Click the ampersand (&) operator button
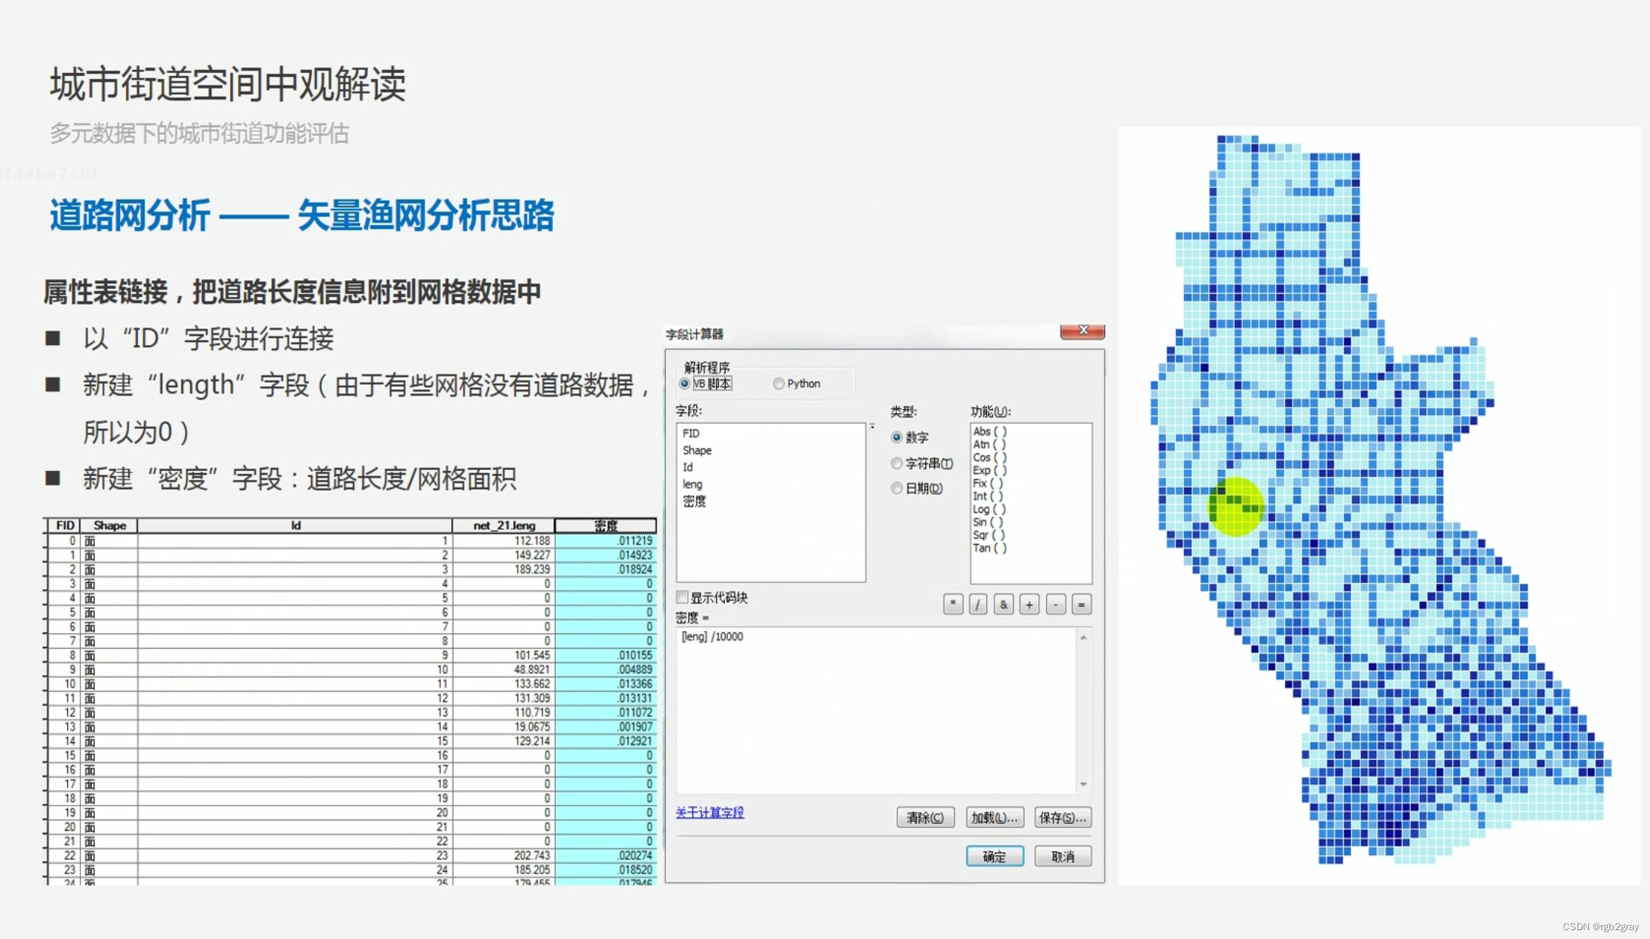Image resolution: width=1650 pixels, height=939 pixels. tap(1003, 604)
